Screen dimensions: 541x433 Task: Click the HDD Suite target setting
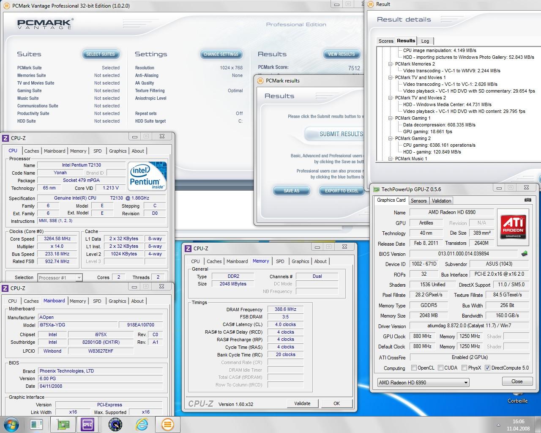(189, 121)
